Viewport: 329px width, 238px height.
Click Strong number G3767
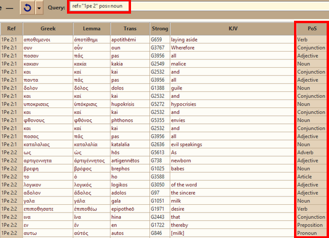tap(157, 47)
